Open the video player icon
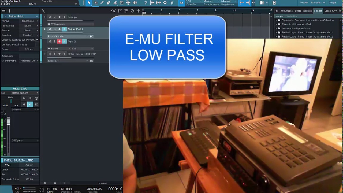The width and height of the screenshot is (343, 193). click(274, 3)
